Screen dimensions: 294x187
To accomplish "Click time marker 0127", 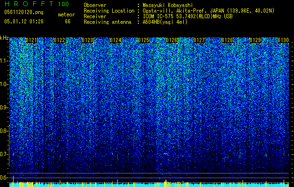I will 199,40.
